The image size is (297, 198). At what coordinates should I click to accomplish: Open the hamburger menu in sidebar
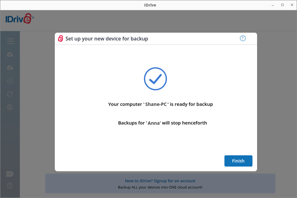(10, 41)
